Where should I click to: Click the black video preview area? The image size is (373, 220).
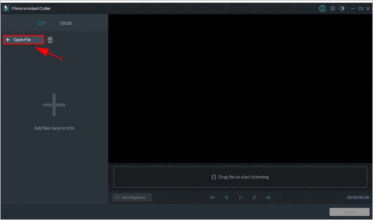(x=240, y=88)
